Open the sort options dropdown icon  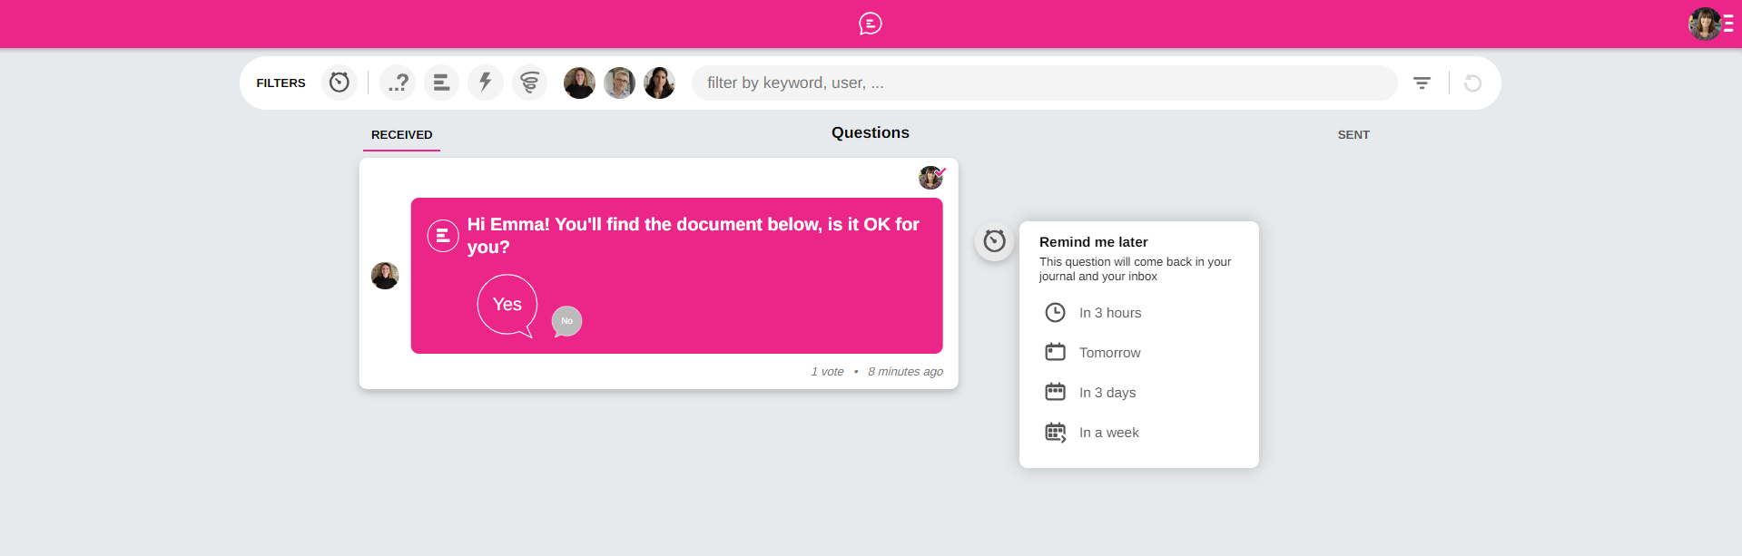(1422, 83)
